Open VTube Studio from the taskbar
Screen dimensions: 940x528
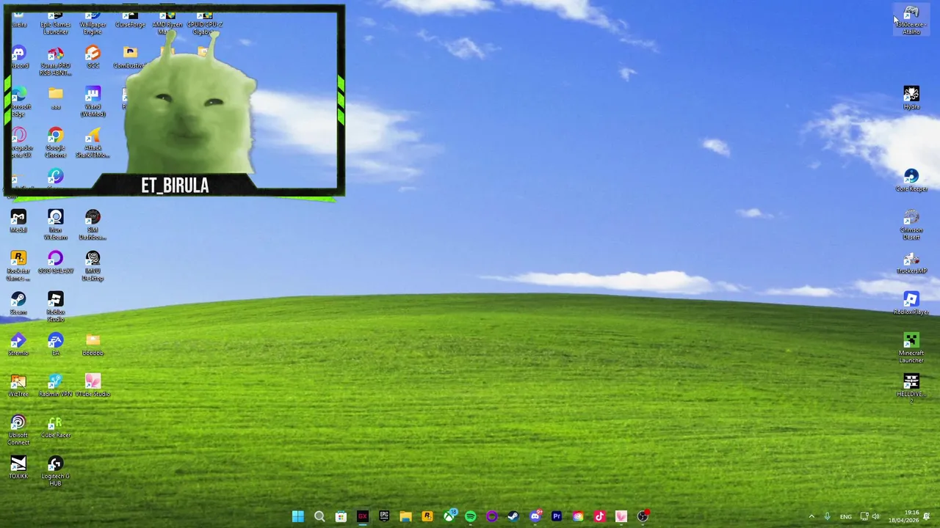(x=621, y=516)
